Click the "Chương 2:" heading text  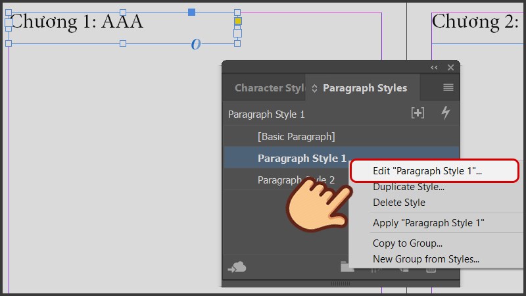tap(475, 22)
